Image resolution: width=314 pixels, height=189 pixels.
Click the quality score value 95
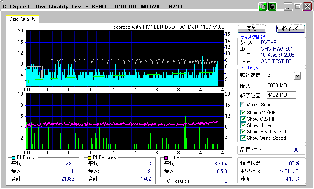pyautogui.click(x=296, y=149)
